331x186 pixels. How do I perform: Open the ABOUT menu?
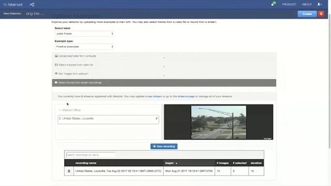(307, 5)
